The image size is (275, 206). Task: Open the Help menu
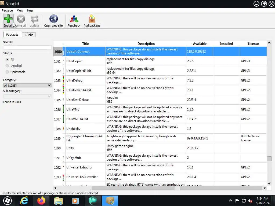tap(30, 10)
